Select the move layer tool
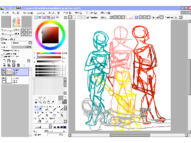This screenshot has width=191, height=143. [36, 102]
